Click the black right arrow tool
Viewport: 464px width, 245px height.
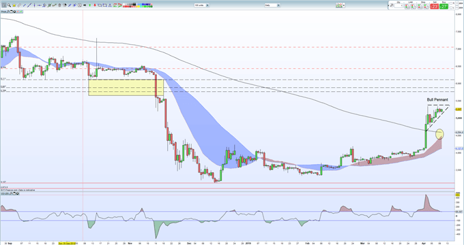85,5
